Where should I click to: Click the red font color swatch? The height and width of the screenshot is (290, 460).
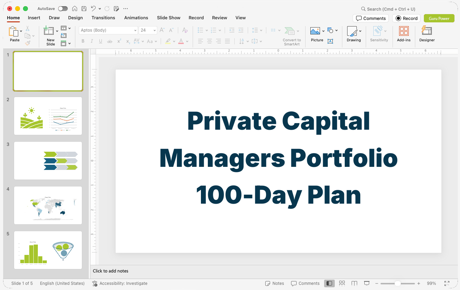181,41
